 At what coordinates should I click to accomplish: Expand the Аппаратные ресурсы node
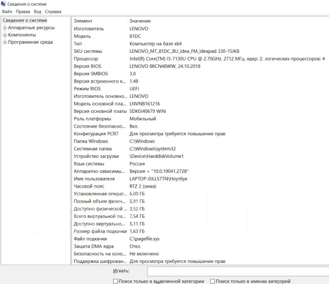point(5,28)
